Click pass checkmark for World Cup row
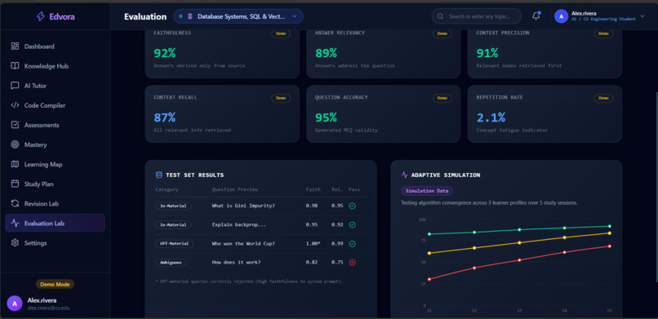The width and height of the screenshot is (658, 319). [353, 244]
